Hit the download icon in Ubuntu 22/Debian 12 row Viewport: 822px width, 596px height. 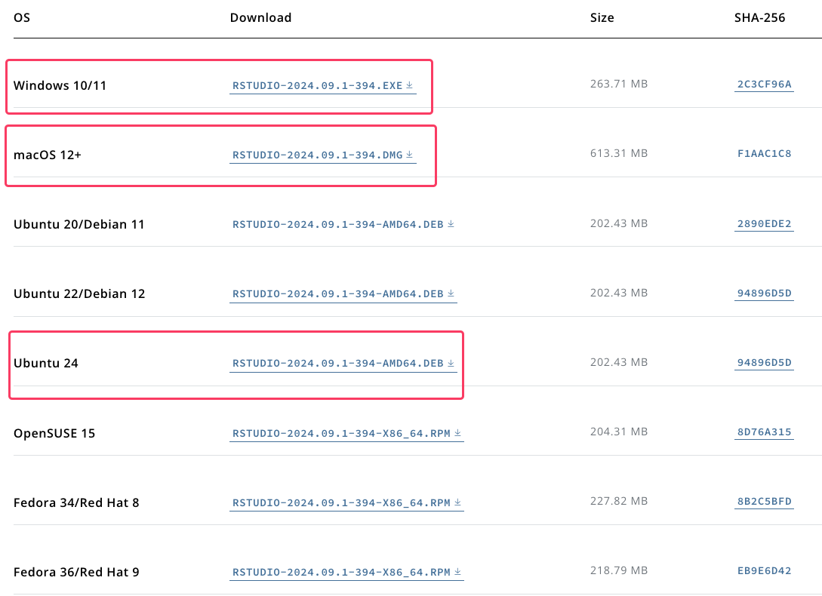pos(451,293)
